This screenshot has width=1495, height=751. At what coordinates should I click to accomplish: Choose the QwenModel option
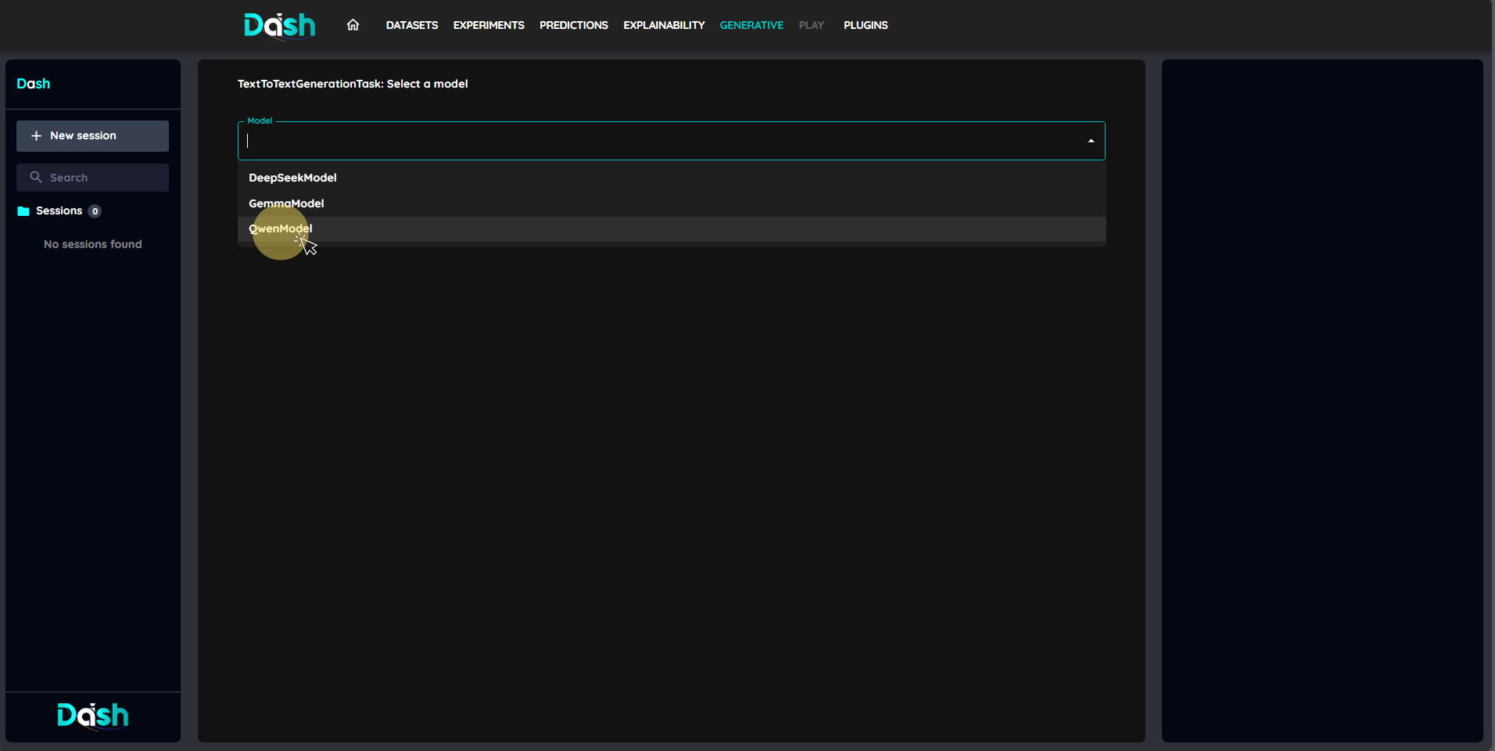click(x=672, y=229)
